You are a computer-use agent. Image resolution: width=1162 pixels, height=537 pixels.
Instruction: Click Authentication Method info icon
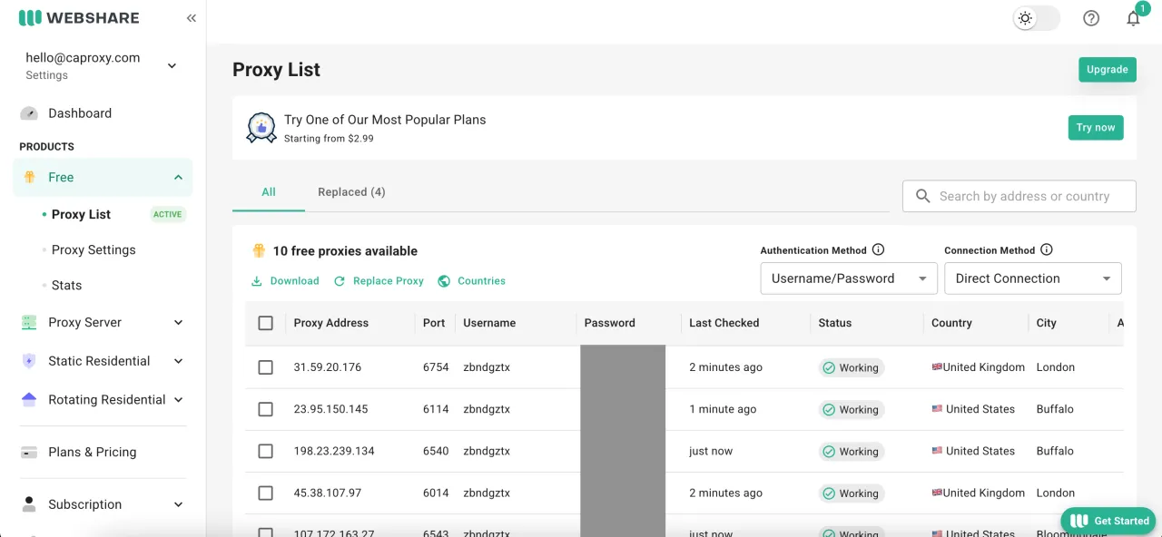pyautogui.click(x=878, y=250)
